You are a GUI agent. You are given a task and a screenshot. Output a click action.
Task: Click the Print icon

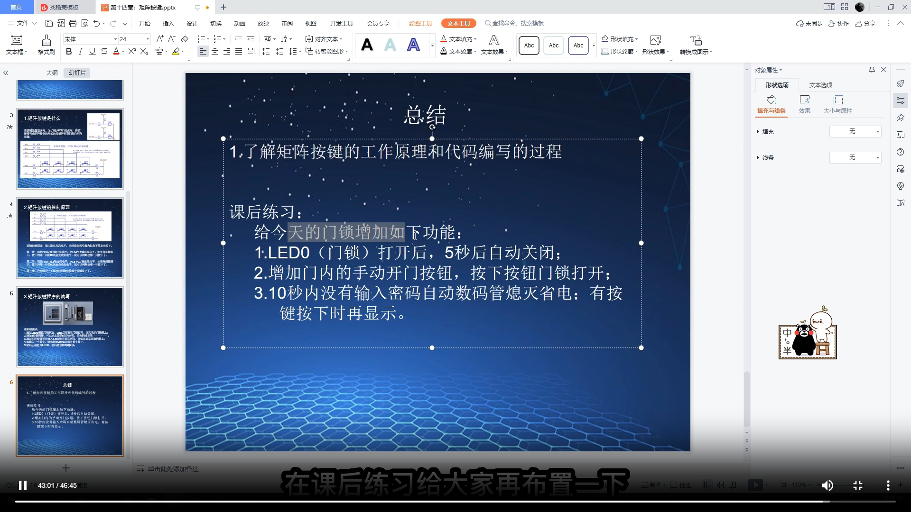pos(73,23)
